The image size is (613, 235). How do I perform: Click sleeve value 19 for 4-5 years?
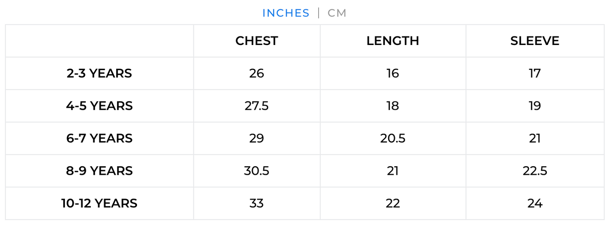tap(535, 106)
